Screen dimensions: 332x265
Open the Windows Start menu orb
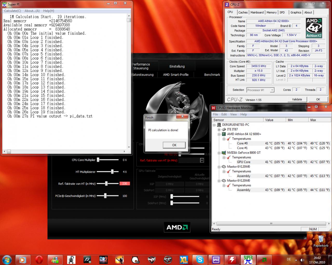(7, 259)
